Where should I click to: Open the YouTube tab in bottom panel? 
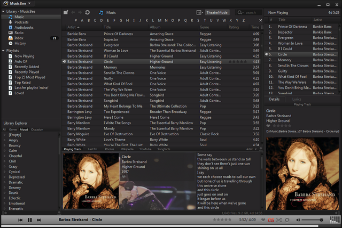click(x=145, y=149)
